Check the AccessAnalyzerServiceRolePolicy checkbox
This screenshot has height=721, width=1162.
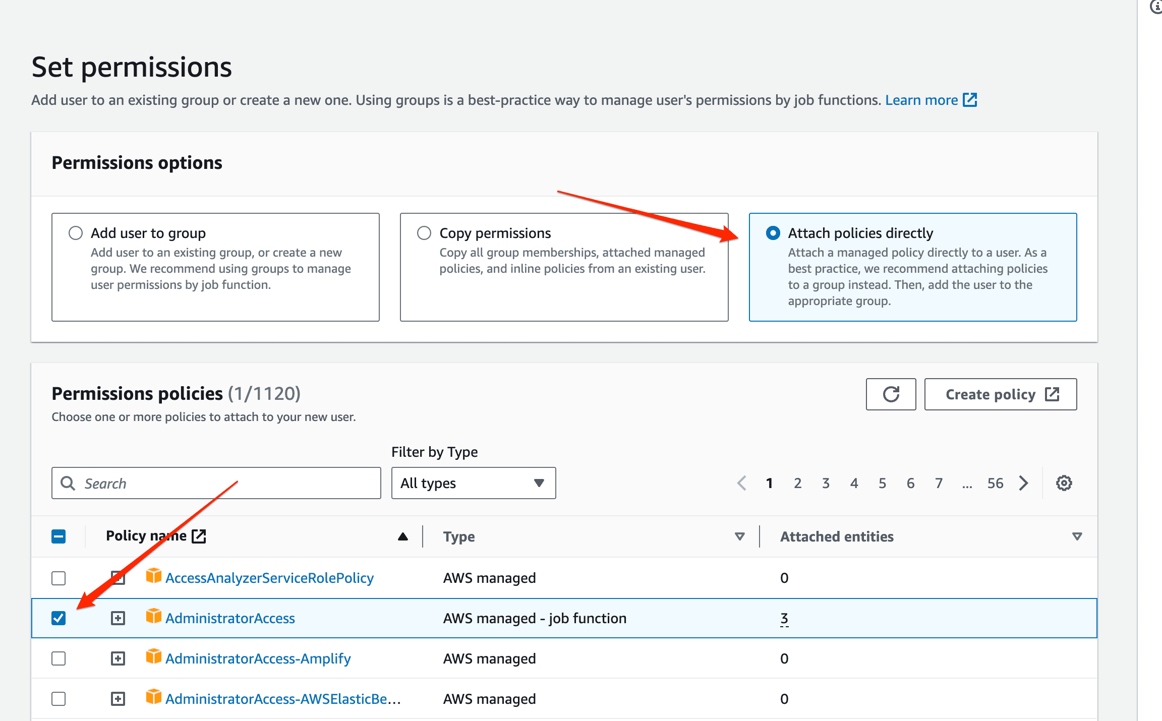(x=59, y=578)
